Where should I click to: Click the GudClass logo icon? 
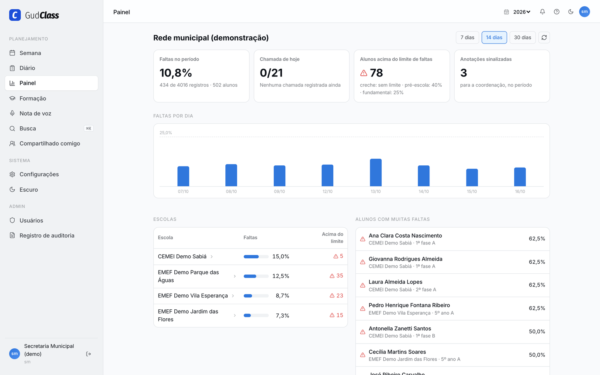coord(15,15)
